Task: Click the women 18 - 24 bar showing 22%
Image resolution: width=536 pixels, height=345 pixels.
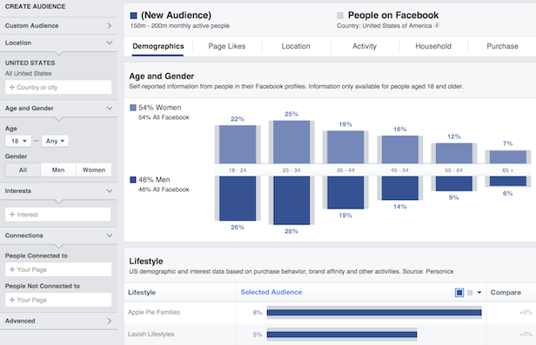Action: point(238,144)
